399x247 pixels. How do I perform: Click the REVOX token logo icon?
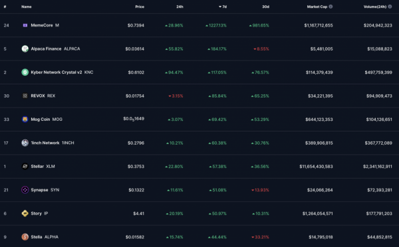click(x=25, y=96)
